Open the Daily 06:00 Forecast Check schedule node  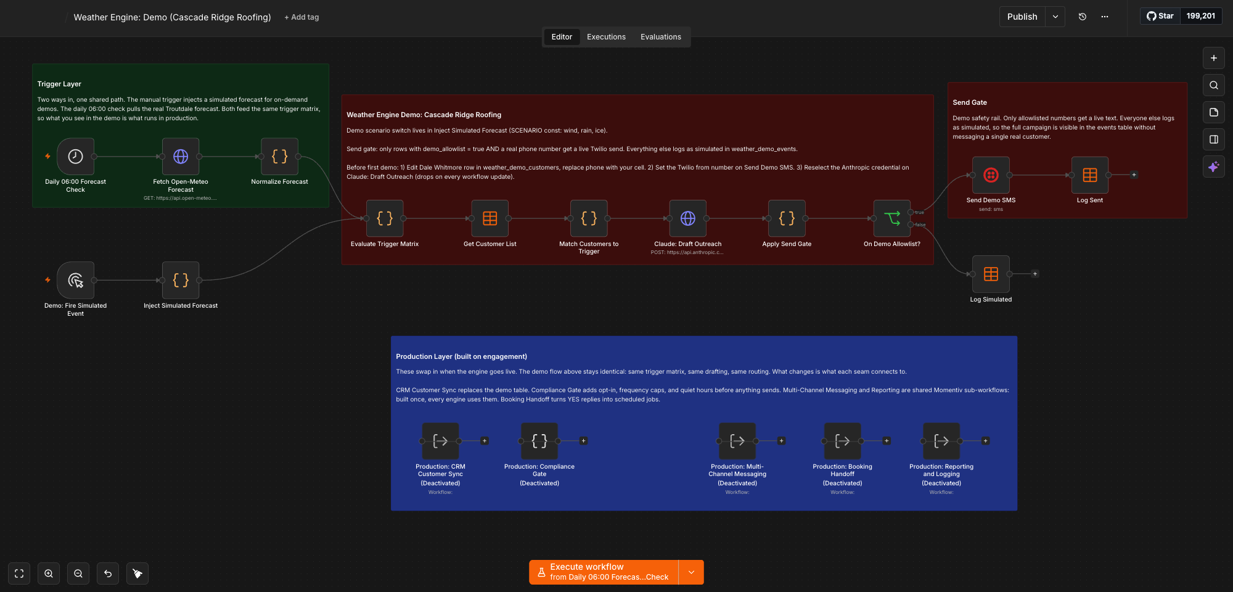(75, 157)
